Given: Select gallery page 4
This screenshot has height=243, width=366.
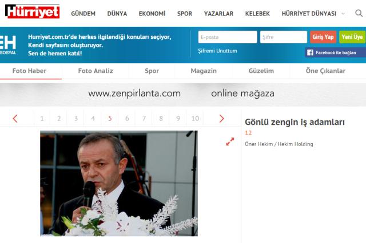Looking at the screenshot, I should click(93, 119).
